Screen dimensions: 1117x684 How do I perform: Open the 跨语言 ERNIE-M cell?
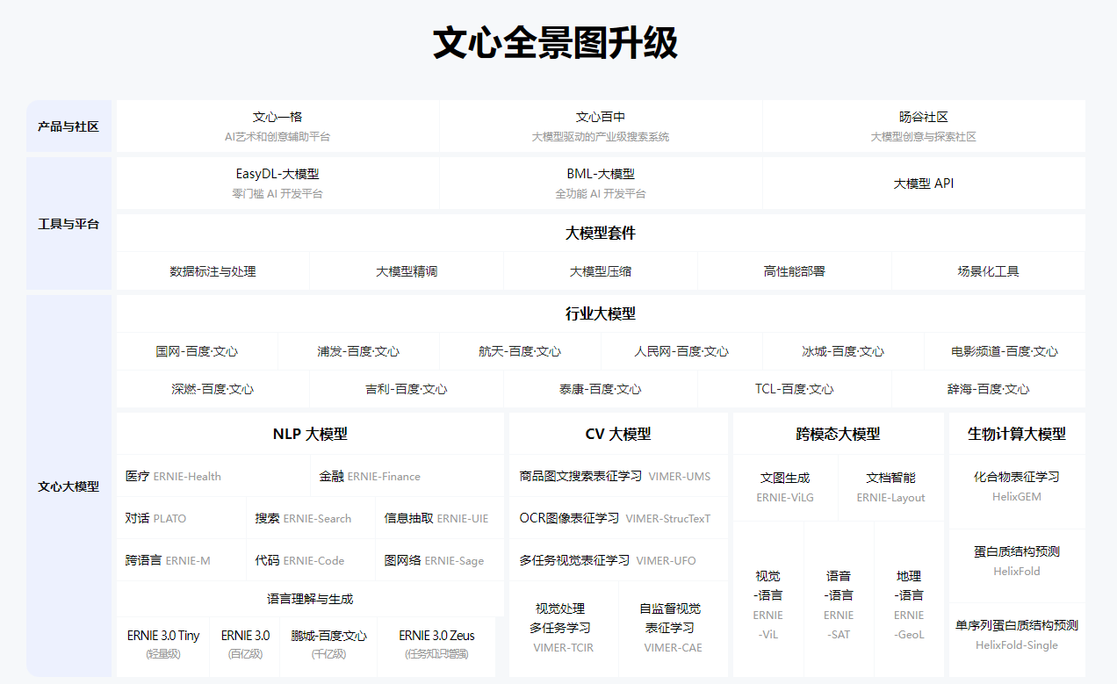(x=181, y=560)
